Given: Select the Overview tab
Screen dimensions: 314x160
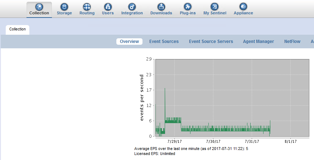Looking at the screenshot, I should [129, 42].
